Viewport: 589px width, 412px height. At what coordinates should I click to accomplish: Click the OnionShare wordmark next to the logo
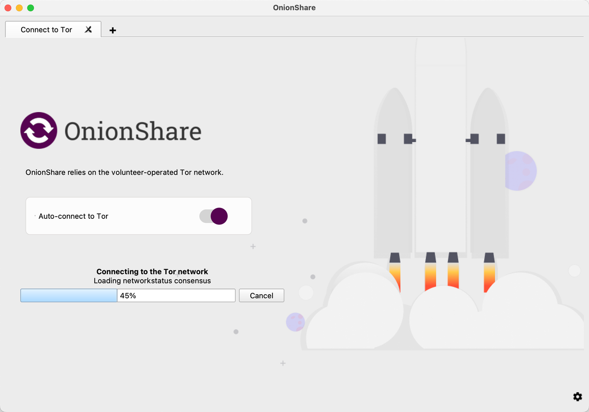pyautogui.click(x=134, y=130)
